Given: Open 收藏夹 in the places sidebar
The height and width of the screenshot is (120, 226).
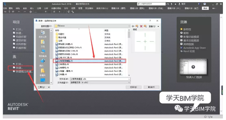Looking at the screenshot, I should (43, 72).
